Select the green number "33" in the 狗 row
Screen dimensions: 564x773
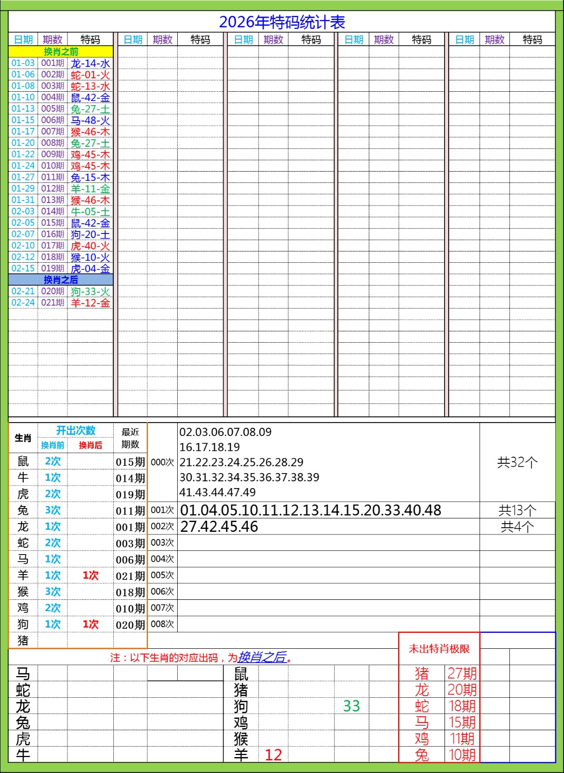click(x=351, y=706)
